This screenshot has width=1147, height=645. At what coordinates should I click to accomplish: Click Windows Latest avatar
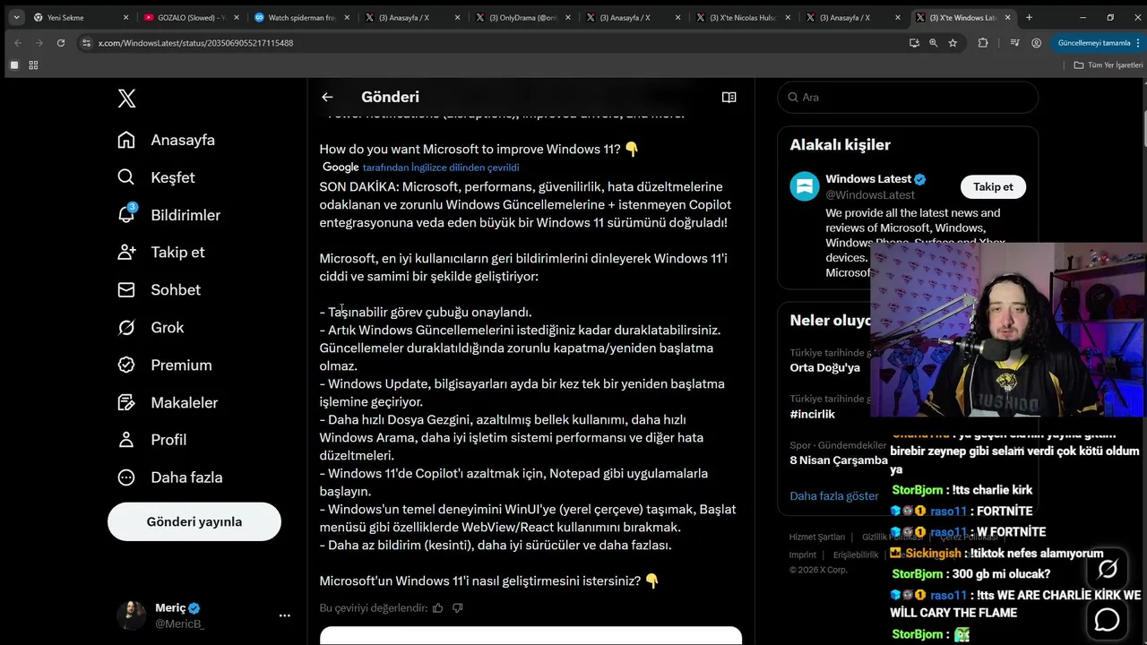(805, 186)
